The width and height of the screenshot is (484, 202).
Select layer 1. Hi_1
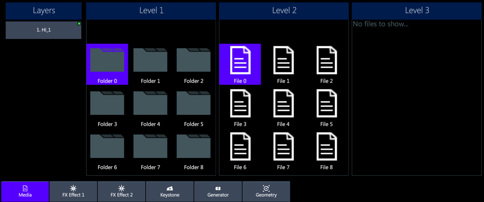pyautogui.click(x=43, y=30)
